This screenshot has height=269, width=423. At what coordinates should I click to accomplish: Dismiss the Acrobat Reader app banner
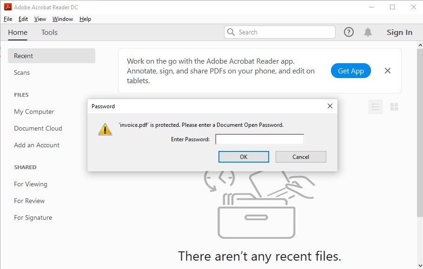point(387,71)
